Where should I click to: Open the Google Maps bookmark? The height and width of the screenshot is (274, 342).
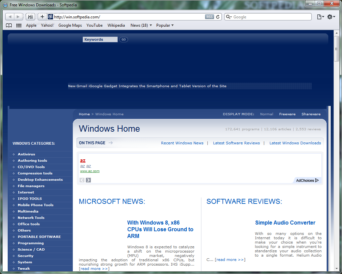70,25
